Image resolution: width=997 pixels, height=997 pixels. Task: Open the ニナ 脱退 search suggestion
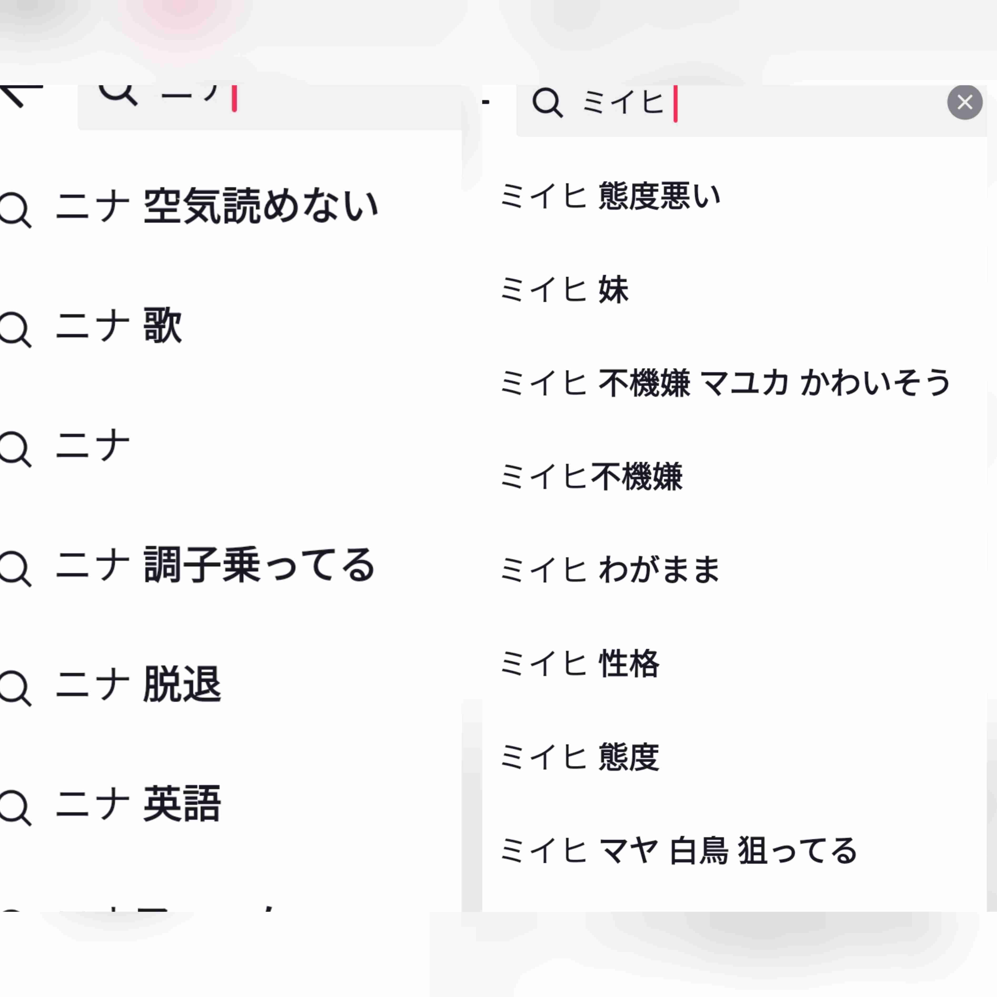(x=138, y=684)
